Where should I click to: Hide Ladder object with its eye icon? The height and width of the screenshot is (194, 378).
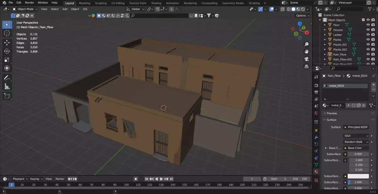click(368, 35)
